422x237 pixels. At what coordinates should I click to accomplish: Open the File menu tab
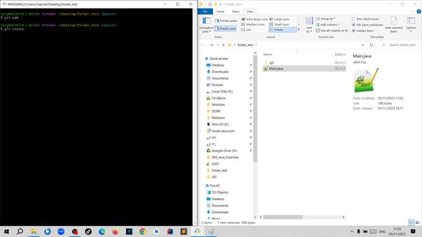[x=205, y=11]
